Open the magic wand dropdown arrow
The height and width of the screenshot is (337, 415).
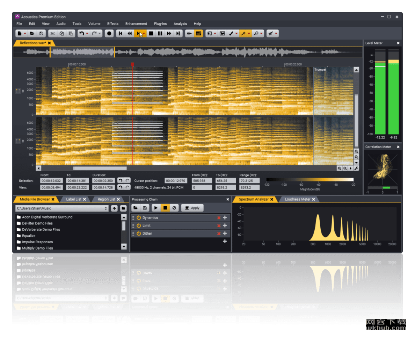coord(249,34)
